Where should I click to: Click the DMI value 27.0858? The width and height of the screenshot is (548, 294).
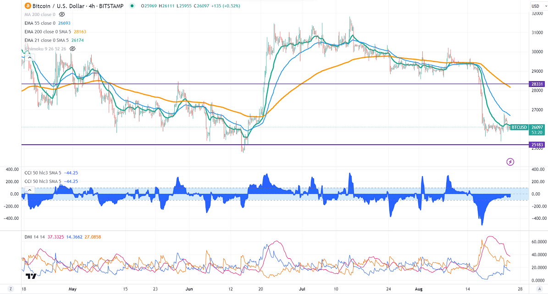click(x=93, y=237)
